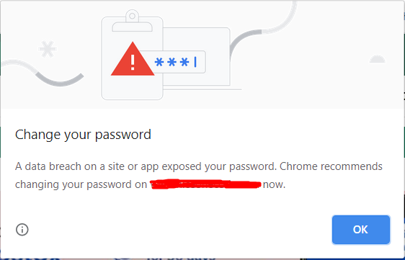The width and height of the screenshot is (405, 260).
Task: Click the "Change your password" heading
Action: point(83,135)
